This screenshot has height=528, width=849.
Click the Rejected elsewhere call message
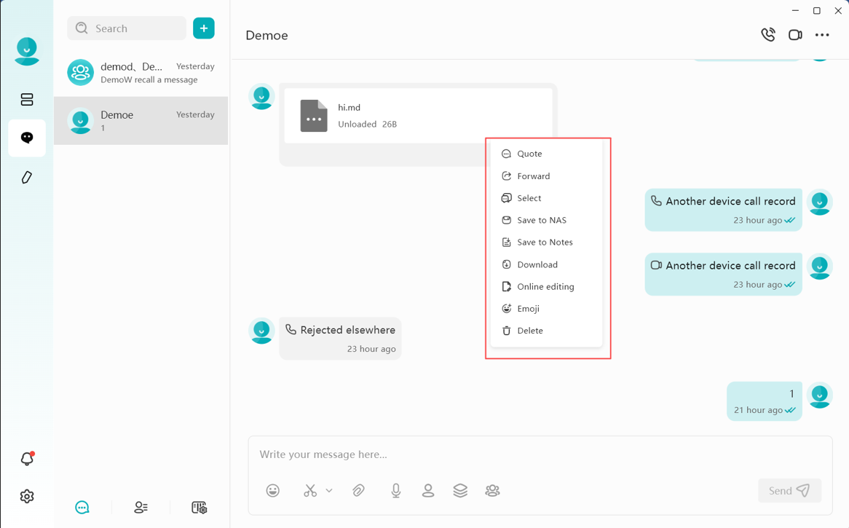(x=340, y=339)
